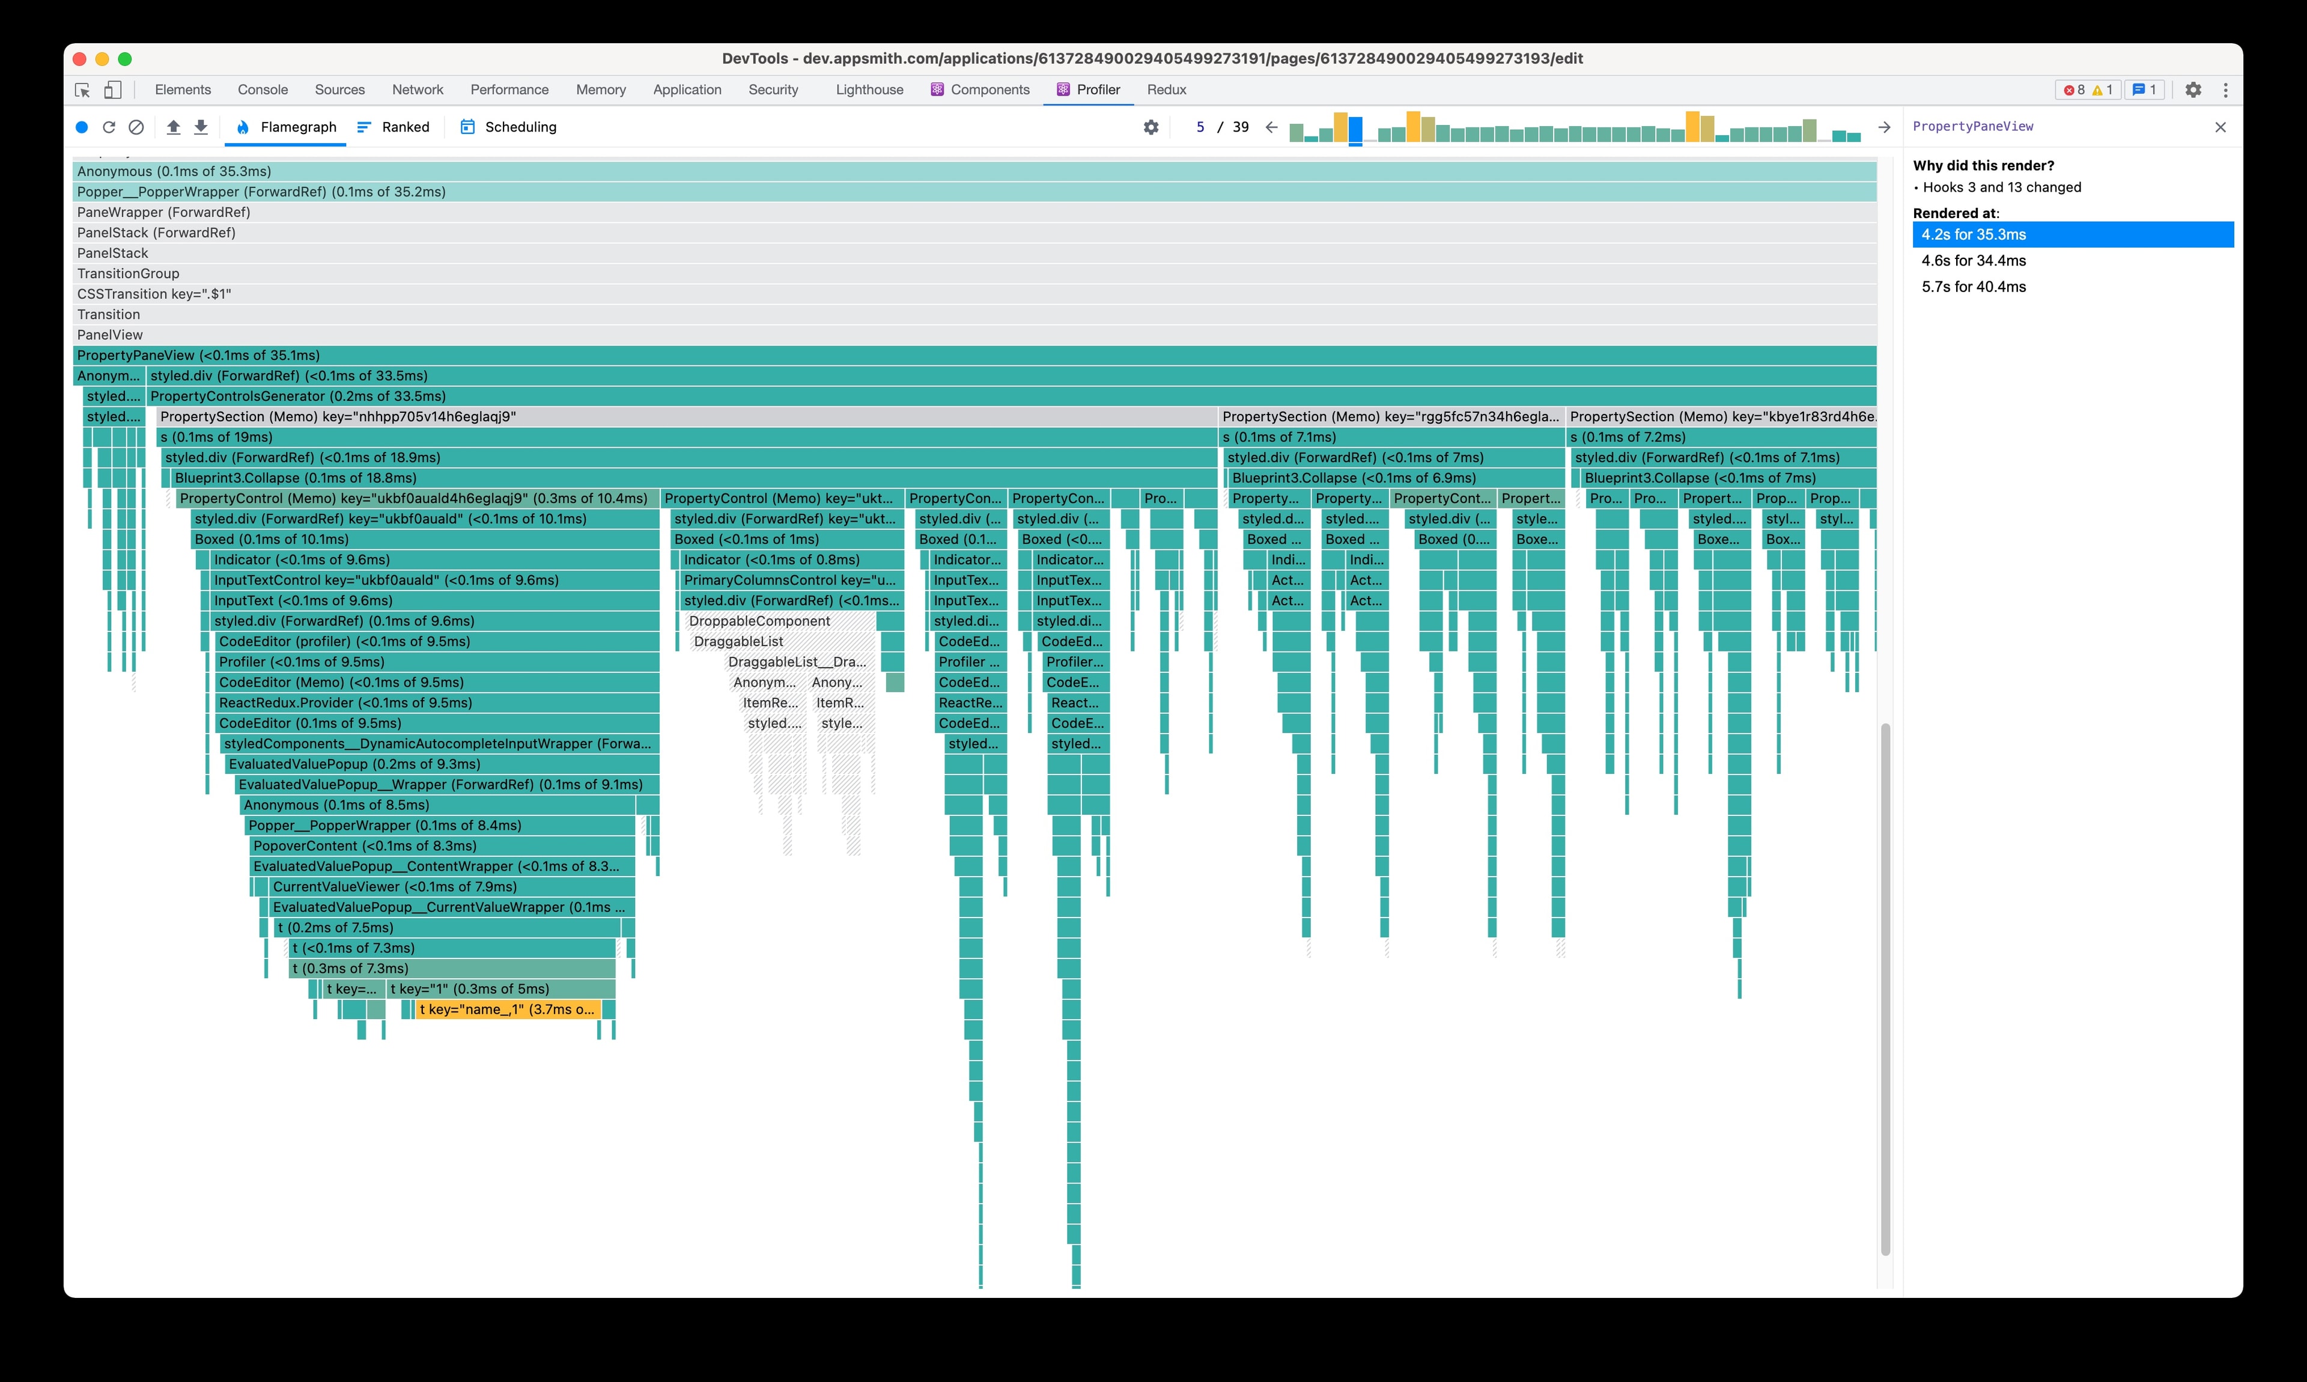The image size is (2307, 1382).
Task: Select PrimaryColumnsControl bar
Action: tap(792, 580)
